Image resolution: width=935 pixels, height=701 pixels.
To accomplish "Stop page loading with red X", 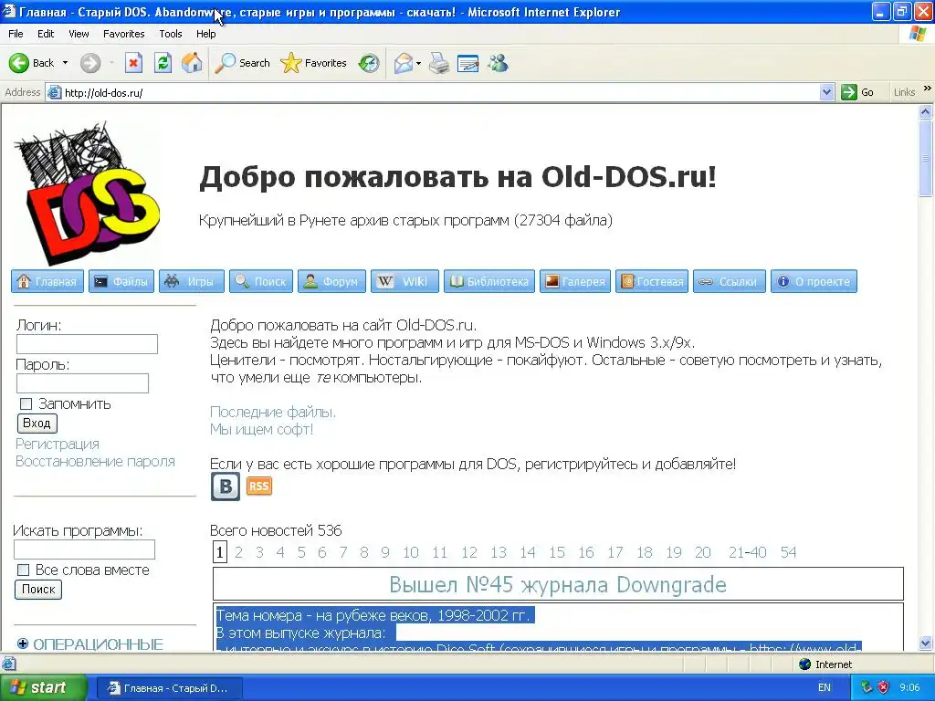I will 133,63.
